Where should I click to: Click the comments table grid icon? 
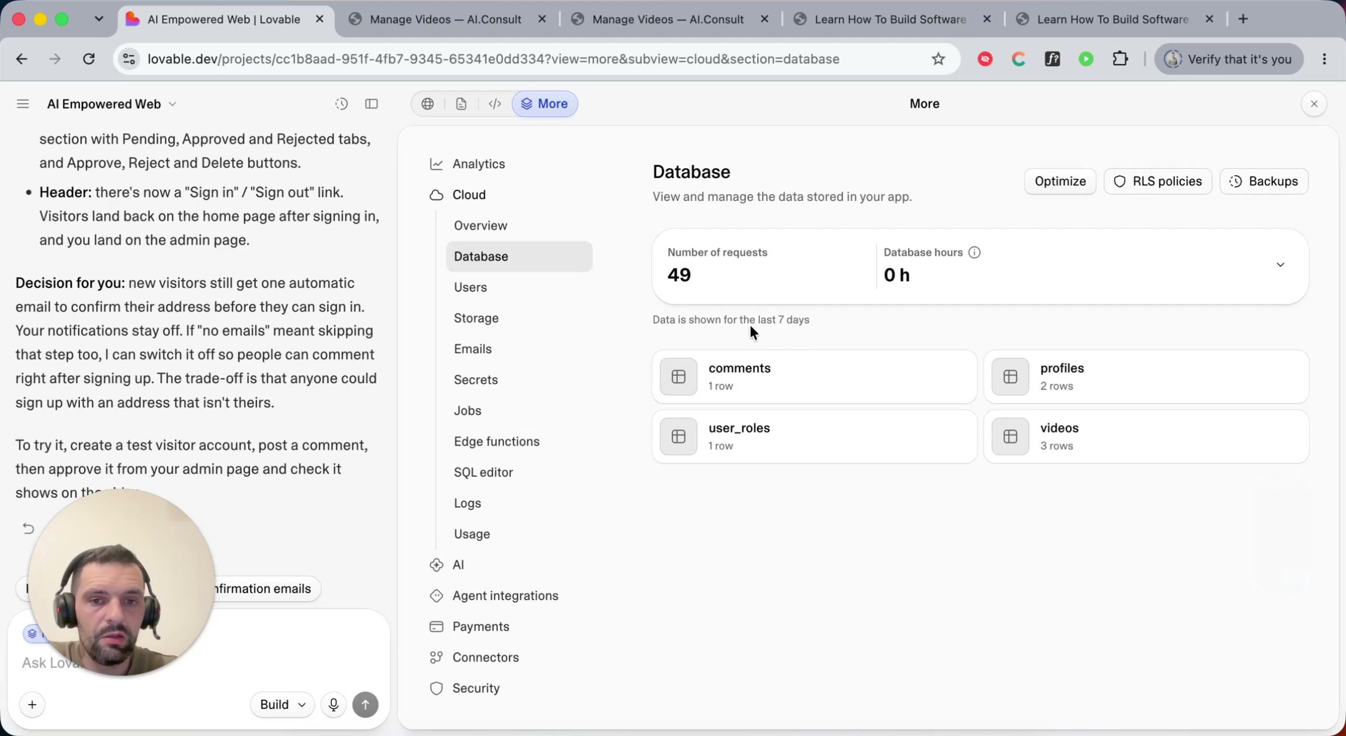click(678, 377)
